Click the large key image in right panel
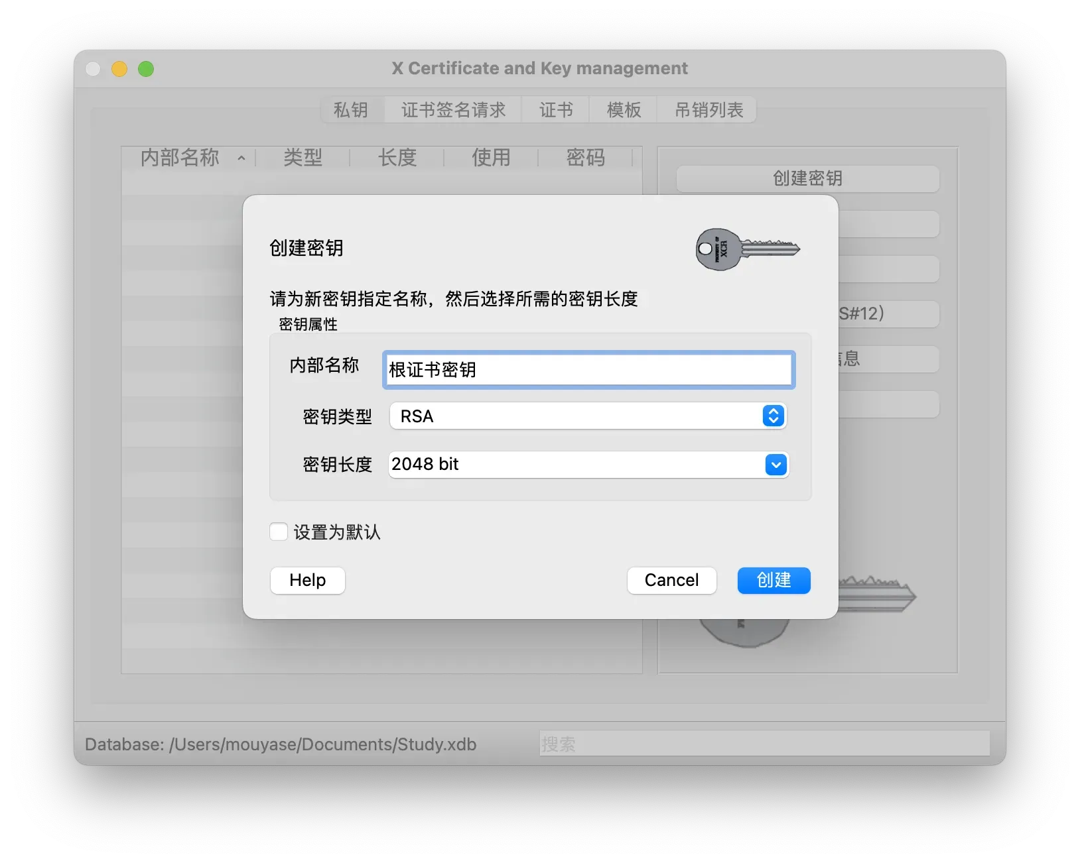The width and height of the screenshot is (1080, 863). coord(876,597)
